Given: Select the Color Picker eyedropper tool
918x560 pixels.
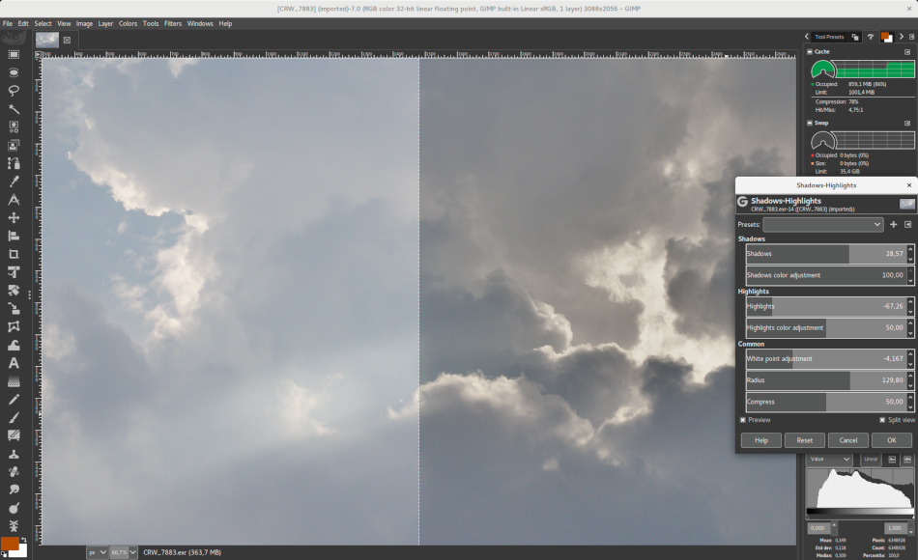Looking at the screenshot, I should [x=14, y=181].
